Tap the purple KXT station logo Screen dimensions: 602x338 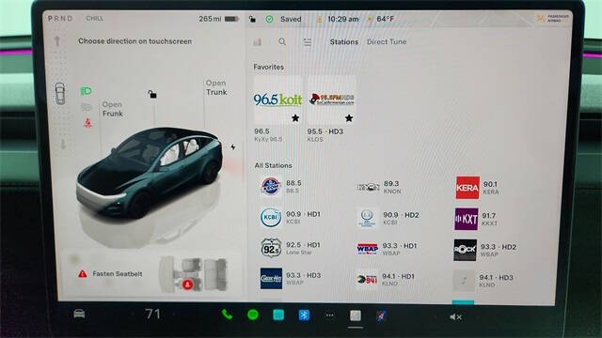[467, 219]
